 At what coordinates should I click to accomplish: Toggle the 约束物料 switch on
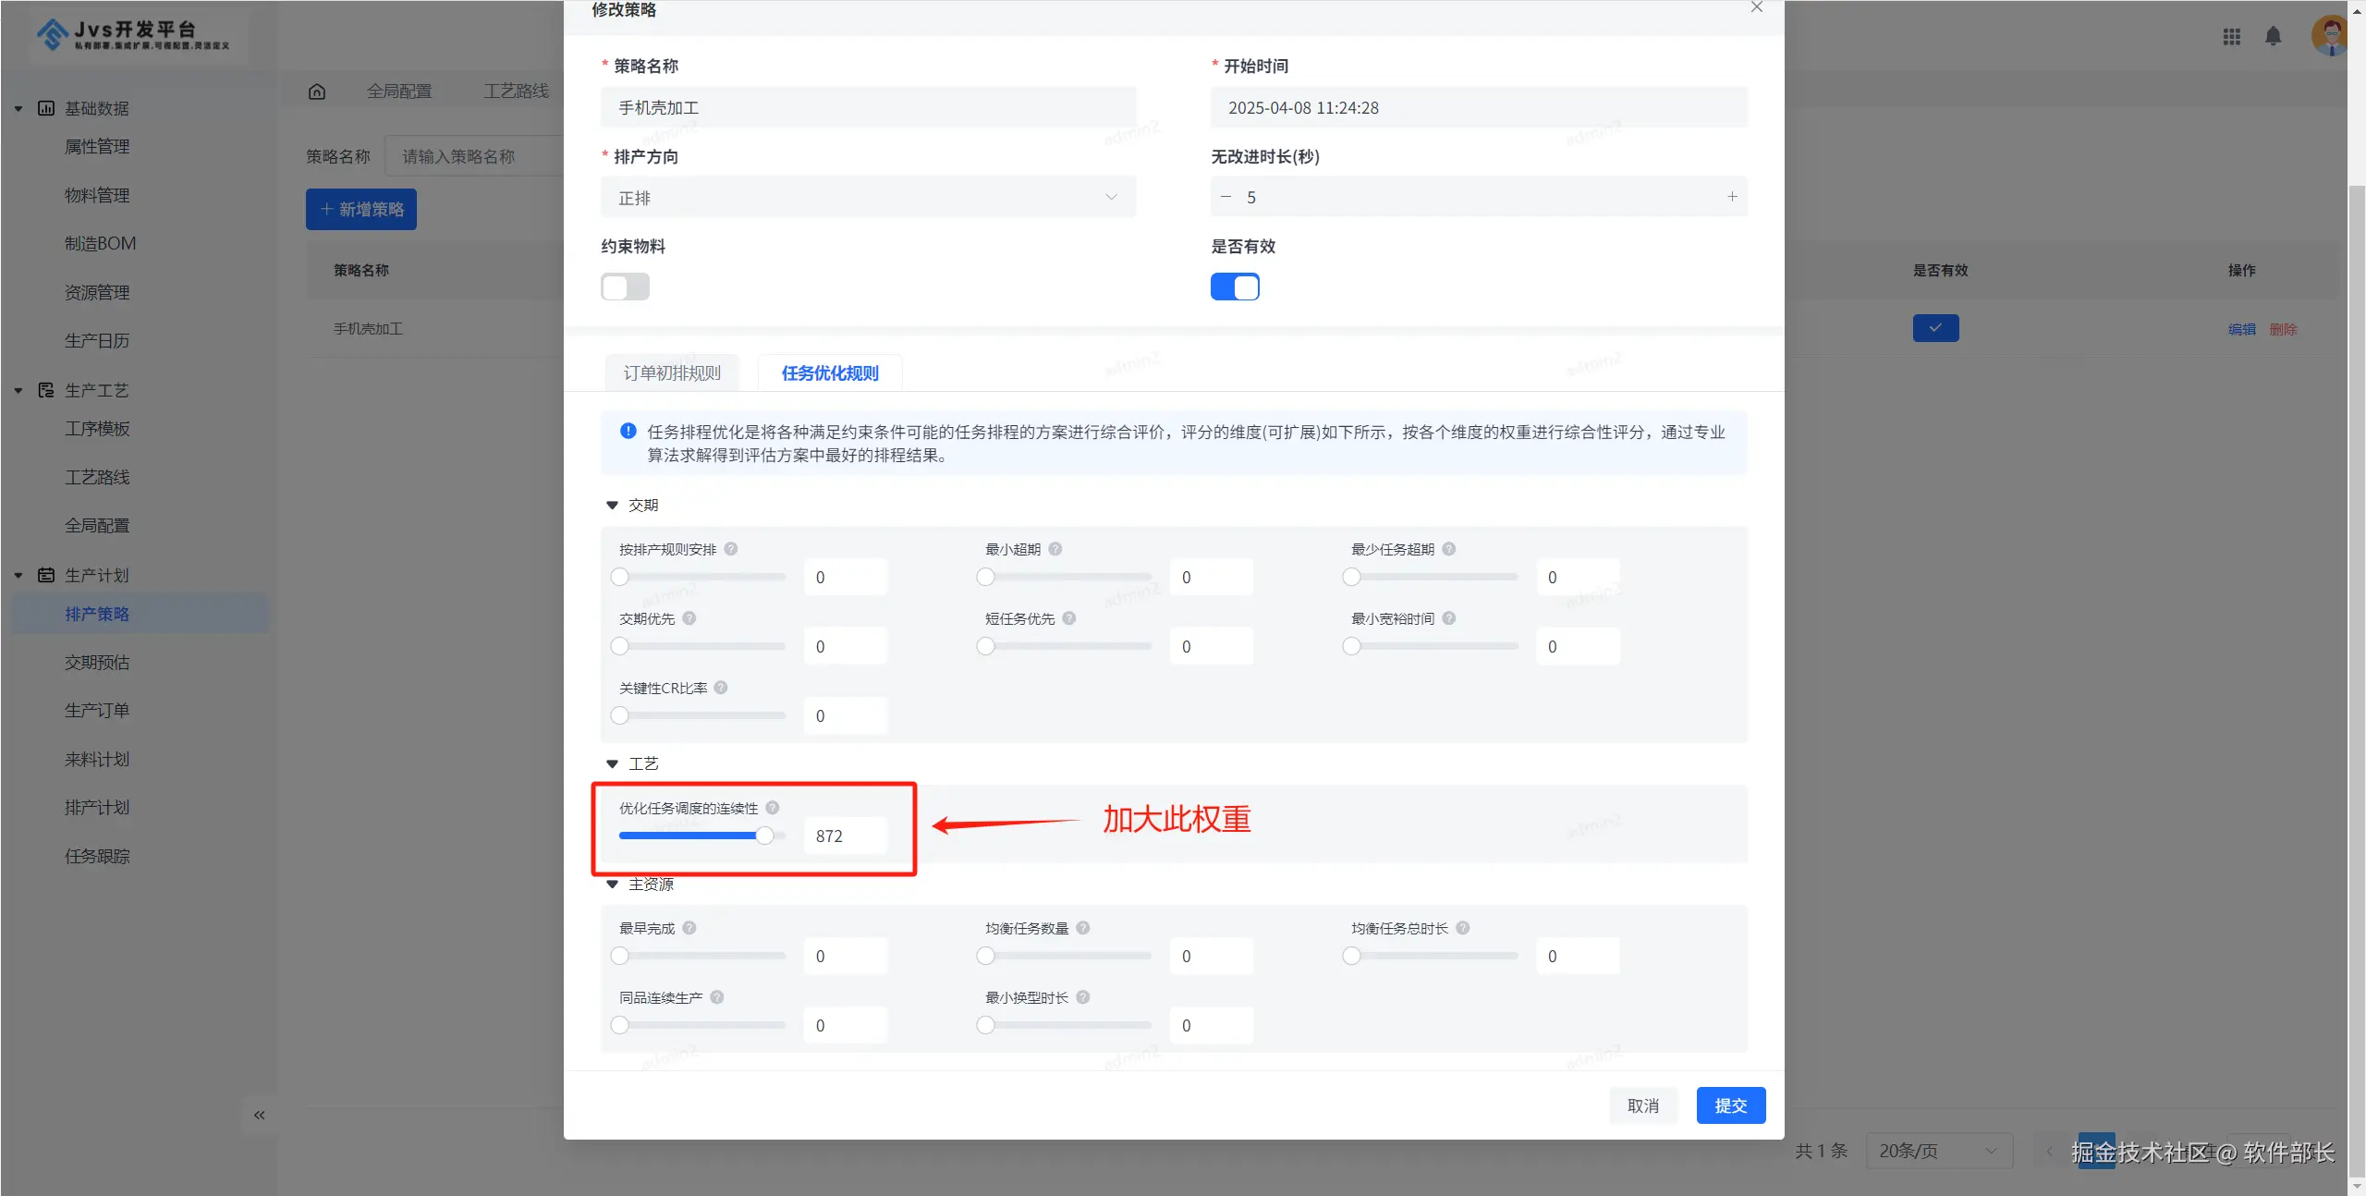tap(625, 287)
